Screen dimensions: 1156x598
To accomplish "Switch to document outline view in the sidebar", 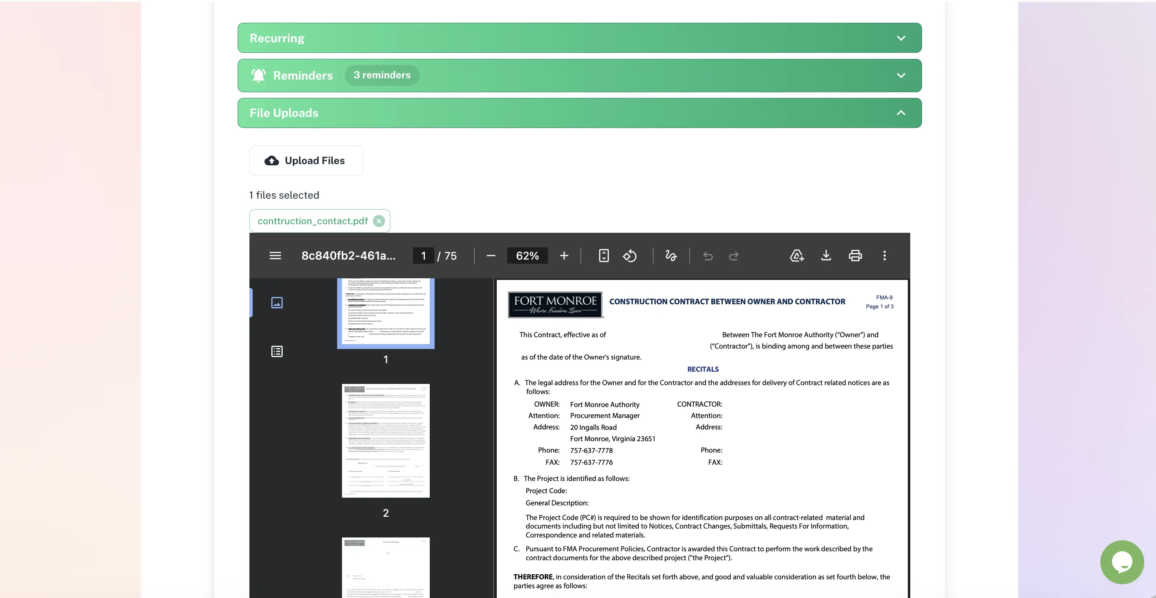I will 277,351.
